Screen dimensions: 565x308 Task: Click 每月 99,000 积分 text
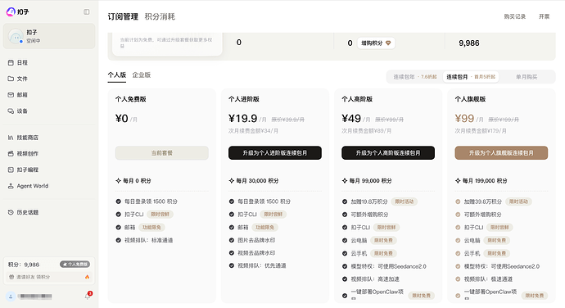[x=370, y=181]
